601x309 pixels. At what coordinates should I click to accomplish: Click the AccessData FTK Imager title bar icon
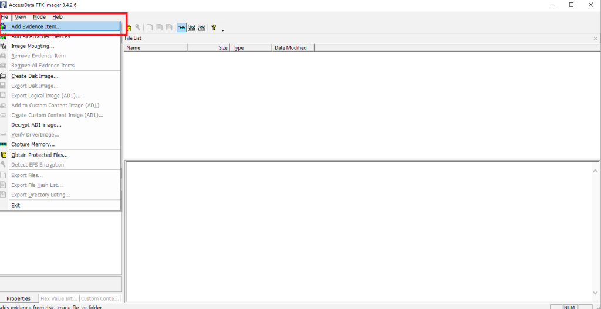pos(4,5)
